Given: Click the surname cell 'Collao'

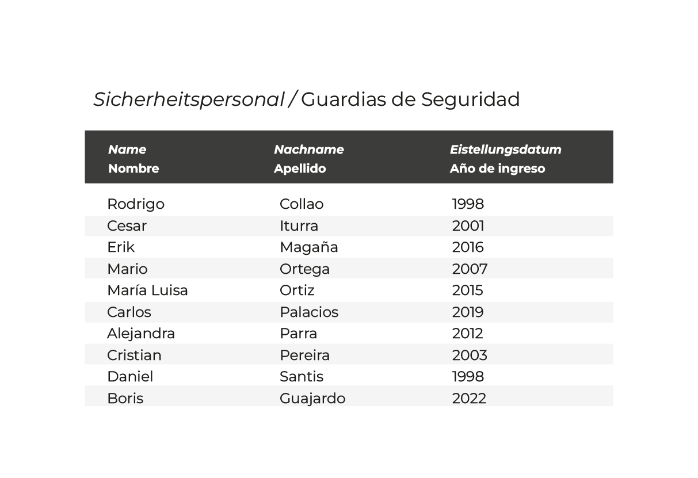Looking at the screenshot, I should pos(302,204).
